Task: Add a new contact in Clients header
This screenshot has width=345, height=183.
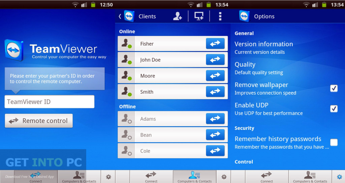Action: 177,16
